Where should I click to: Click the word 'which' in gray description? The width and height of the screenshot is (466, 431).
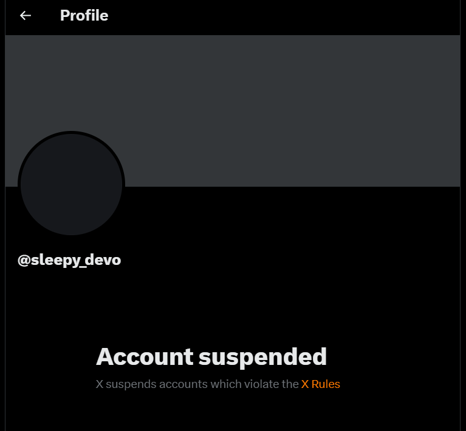pyautogui.click(x=226, y=384)
